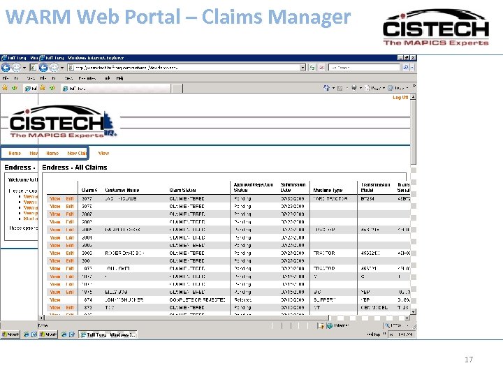Click the horizontal scrollbar left arrow
503x377 pixels.
[x=41, y=318]
